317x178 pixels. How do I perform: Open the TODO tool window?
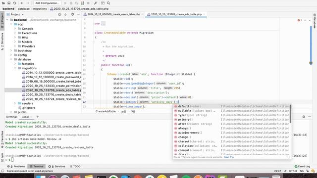coord(75,167)
